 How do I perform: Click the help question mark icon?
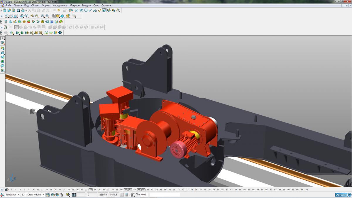pos(52,21)
